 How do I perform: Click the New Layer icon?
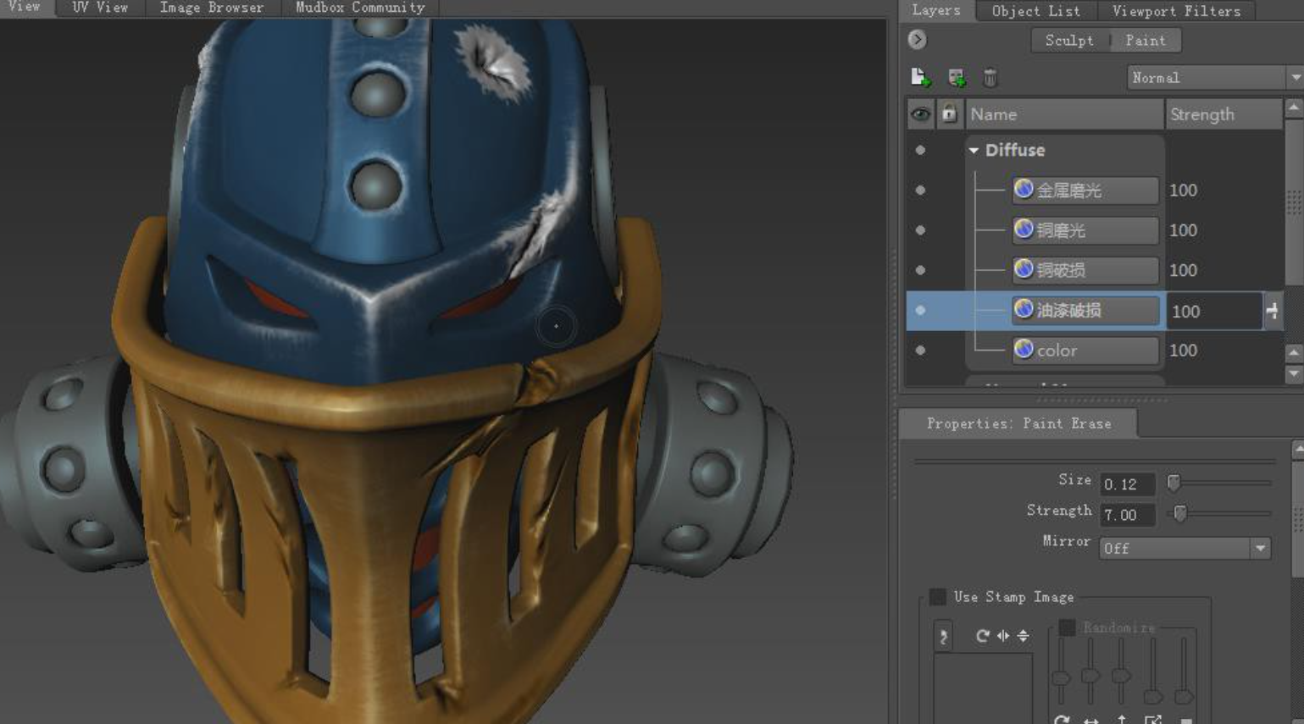pos(920,78)
